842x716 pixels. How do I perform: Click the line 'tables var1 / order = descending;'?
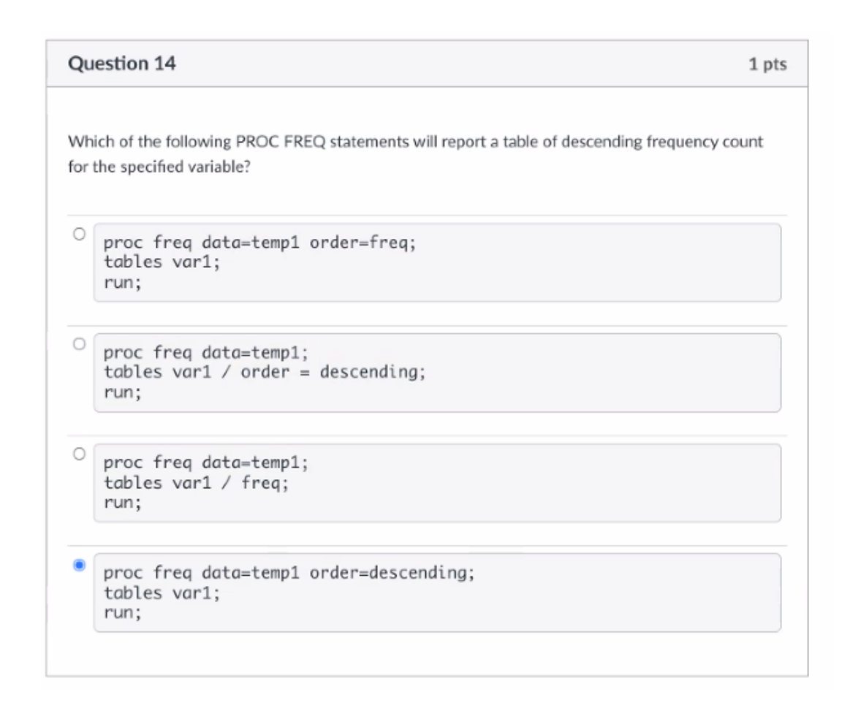264,372
